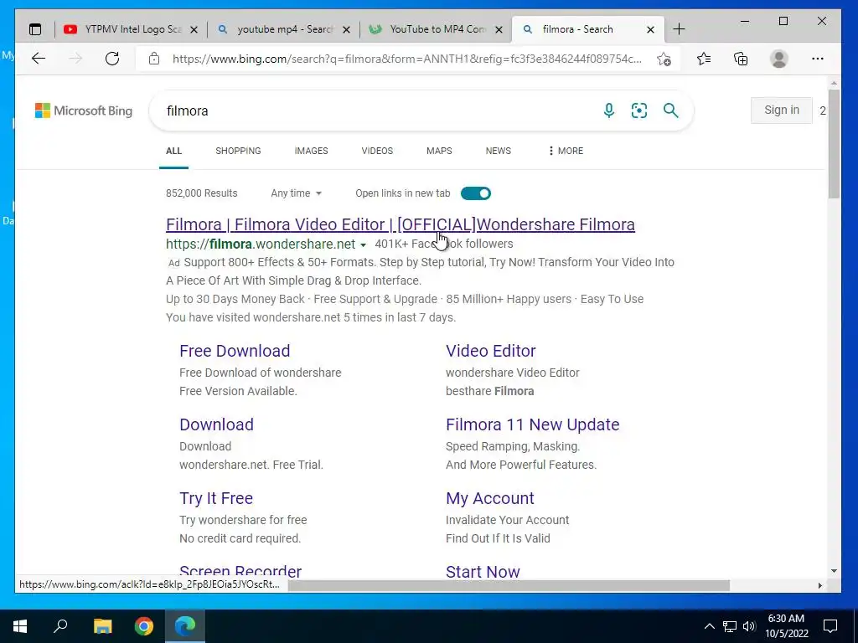
Task: Expand the Any time filter dropdown
Action: click(x=296, y=193)
